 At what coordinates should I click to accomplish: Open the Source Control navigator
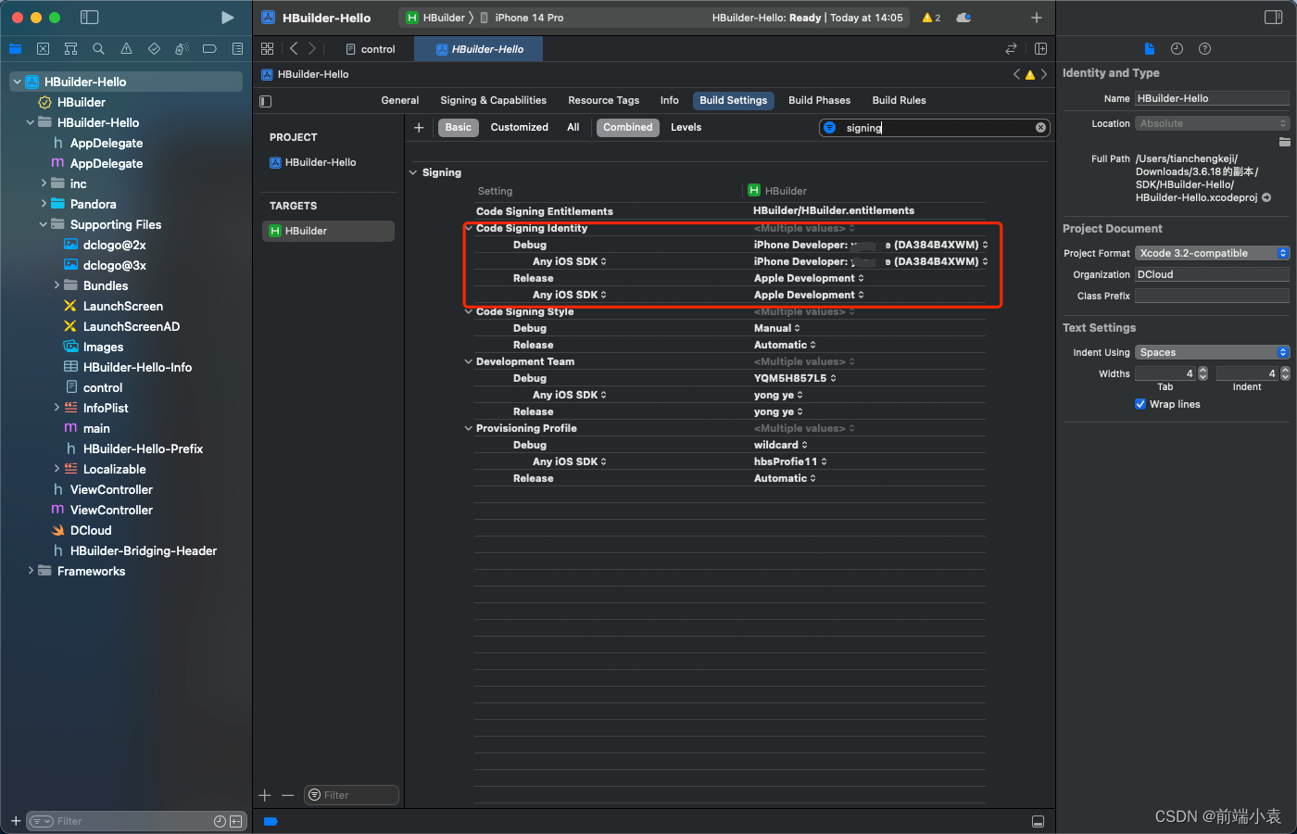43,49
